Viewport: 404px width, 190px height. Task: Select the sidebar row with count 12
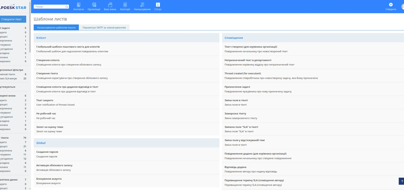click(x=13, y=159)
